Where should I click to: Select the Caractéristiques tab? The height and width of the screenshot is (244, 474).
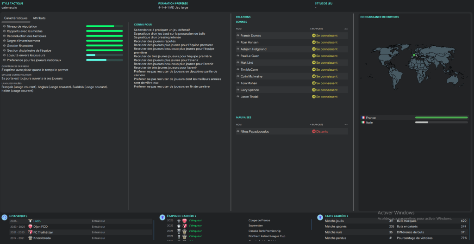click(16, 18)
